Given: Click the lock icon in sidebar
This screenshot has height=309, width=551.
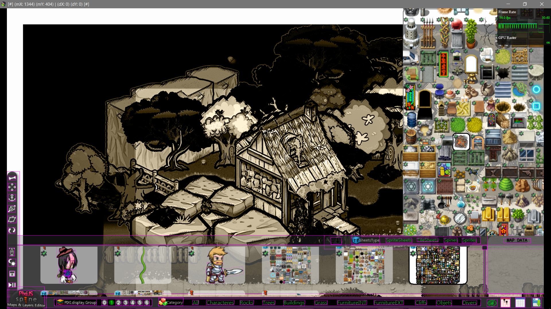Looking at the screenshot, I should tap(12, 274).
